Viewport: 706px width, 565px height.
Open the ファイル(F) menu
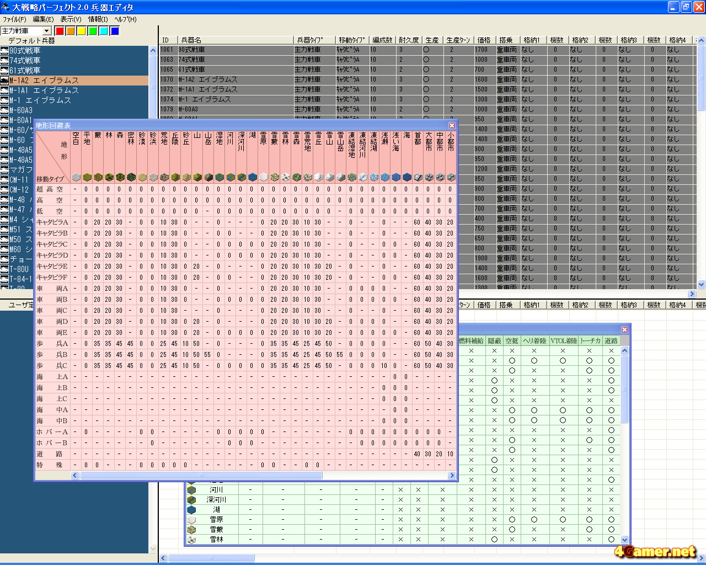pyautogui.click(x=14, y=19)
